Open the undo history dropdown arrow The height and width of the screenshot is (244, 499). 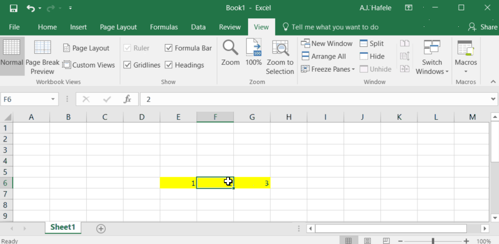click(40, 8)
